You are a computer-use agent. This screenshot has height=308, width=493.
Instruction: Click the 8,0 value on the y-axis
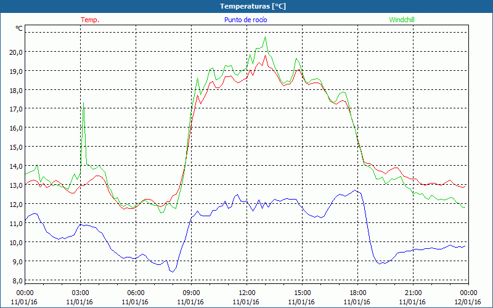(x=17, y=281)
